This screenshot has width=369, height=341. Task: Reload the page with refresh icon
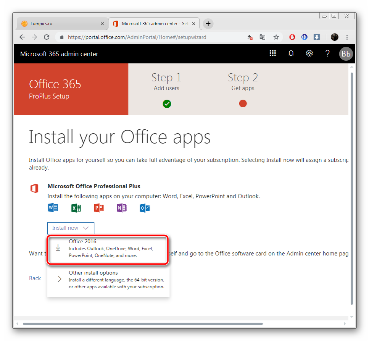click(x=47, y=37)
